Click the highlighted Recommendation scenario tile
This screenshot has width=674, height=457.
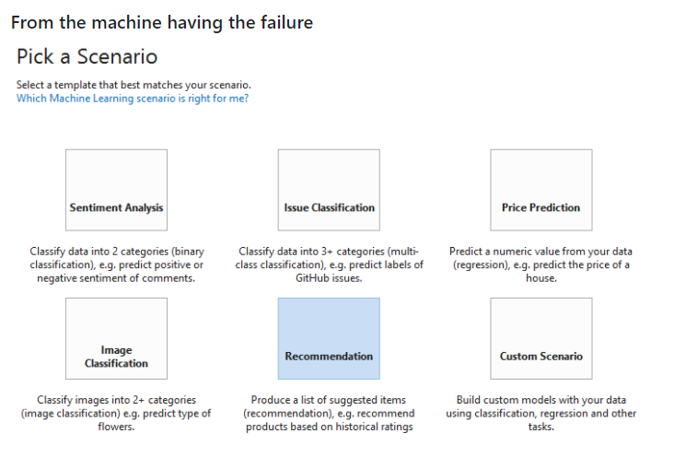329,338
